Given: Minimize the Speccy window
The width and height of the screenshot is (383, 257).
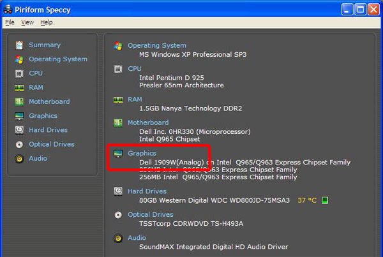Looking at the screenshot, I should pos(347,10).
